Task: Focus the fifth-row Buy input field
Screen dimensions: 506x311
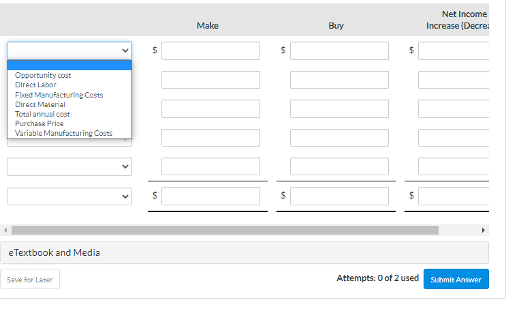Action: point(339,166)
